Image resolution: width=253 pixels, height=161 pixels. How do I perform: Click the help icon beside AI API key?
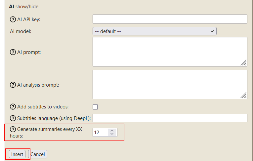tap(13, 19)
